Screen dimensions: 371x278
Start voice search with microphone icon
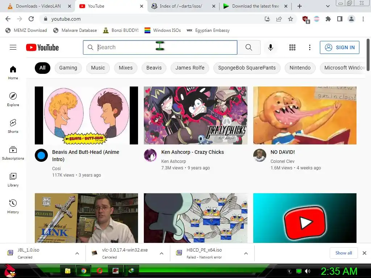pos(270,47)
